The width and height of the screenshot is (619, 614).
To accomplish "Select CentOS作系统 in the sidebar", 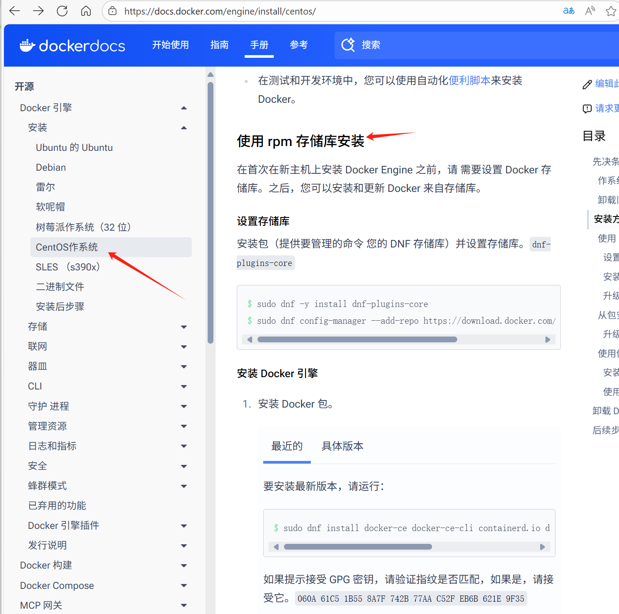I will (67, 247).
